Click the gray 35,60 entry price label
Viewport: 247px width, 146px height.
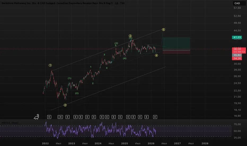coord(237,55)
